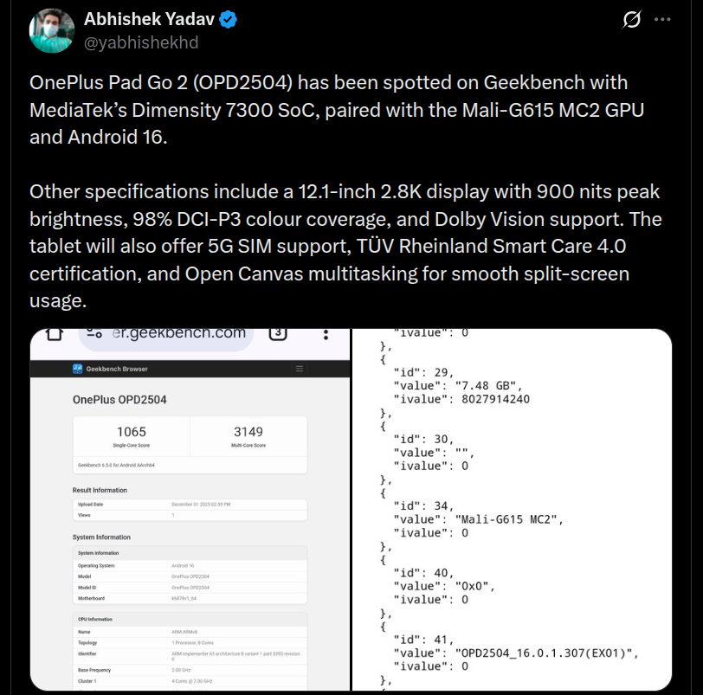The height and width of the screenshot is (695, 703).
Task: Open the Abhishek Yadav display name link
Action: click(x=152, y=19)
